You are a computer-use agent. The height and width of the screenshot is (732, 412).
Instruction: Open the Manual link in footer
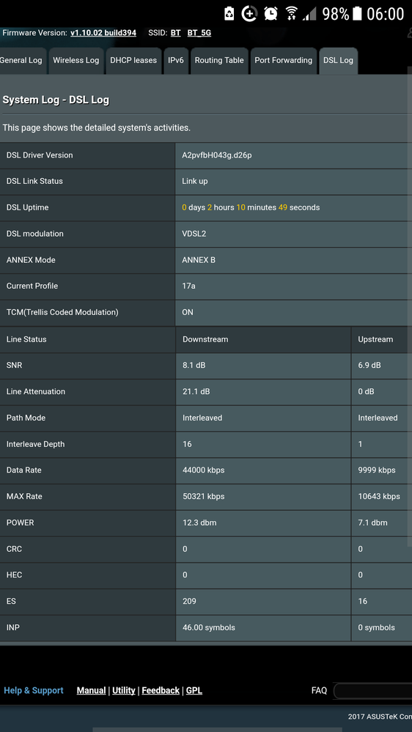91,690
